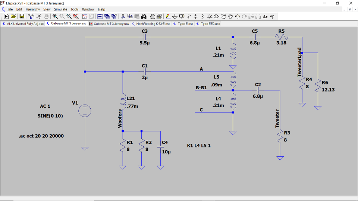Open Find with the binoculars icon
358x201 pixels.
(x=144, y=16)
